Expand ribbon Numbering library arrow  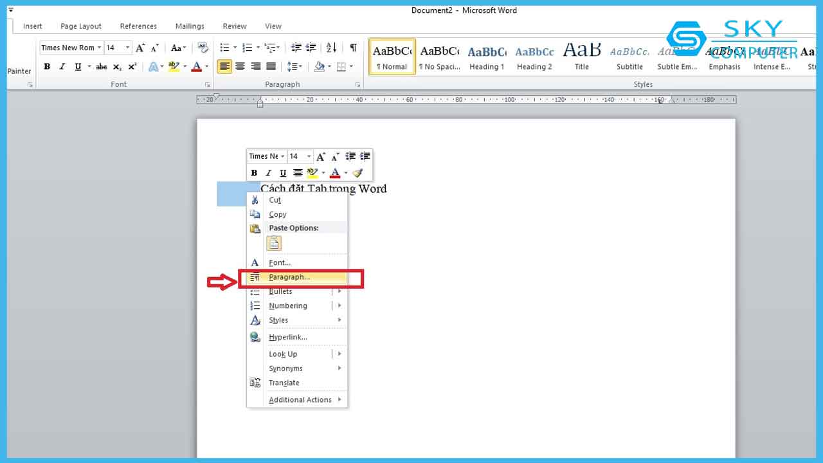(258, 48)
